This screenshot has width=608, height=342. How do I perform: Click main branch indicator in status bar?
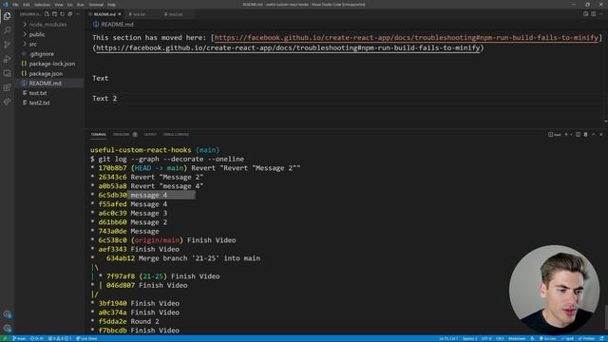[x=19, y=338]
